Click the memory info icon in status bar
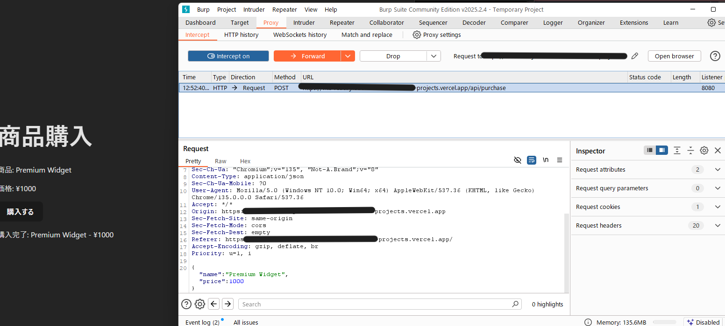Viewport: 725px width, 326px height. coord(588,322)
